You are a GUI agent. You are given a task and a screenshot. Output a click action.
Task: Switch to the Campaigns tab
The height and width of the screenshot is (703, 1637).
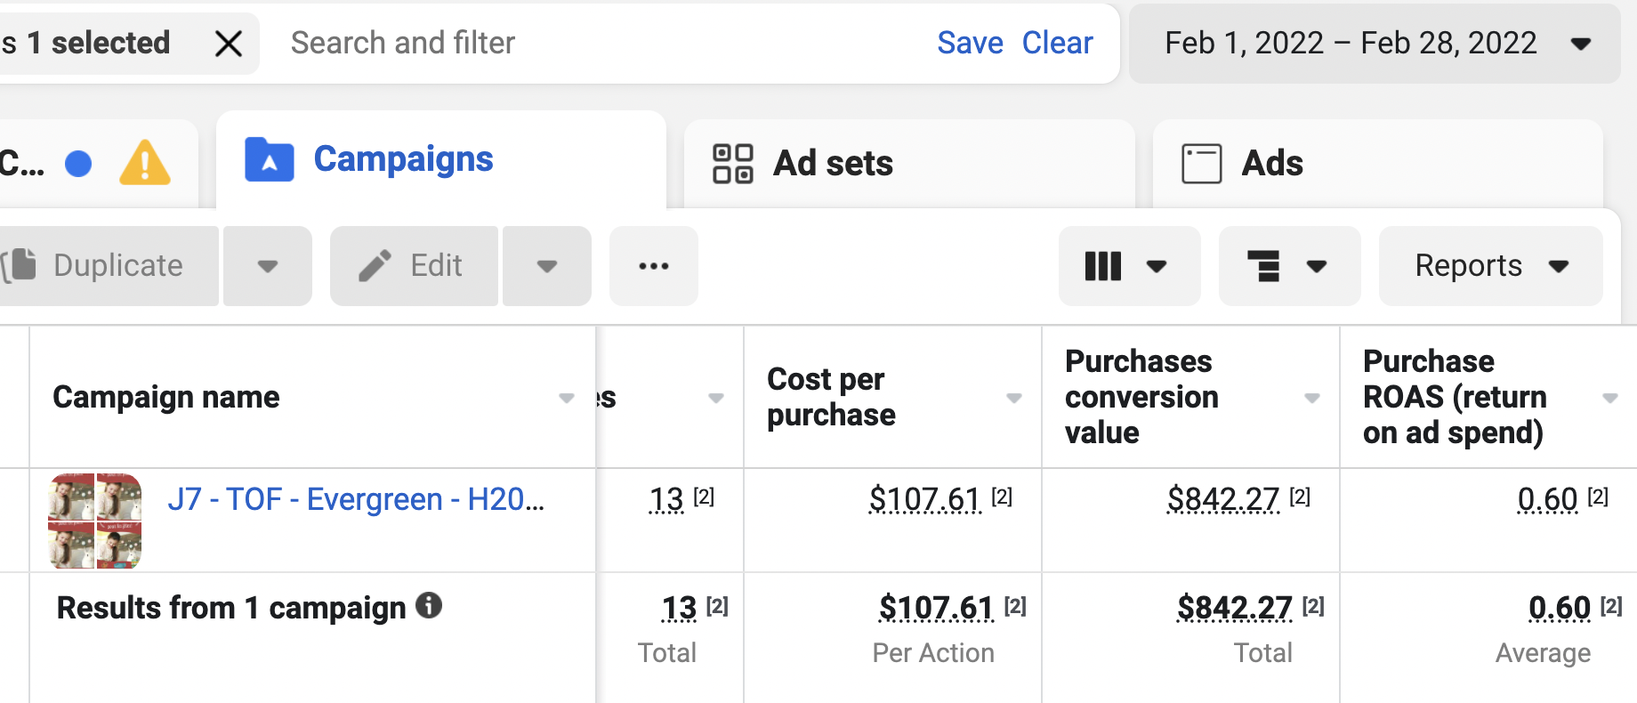[403, 160]
